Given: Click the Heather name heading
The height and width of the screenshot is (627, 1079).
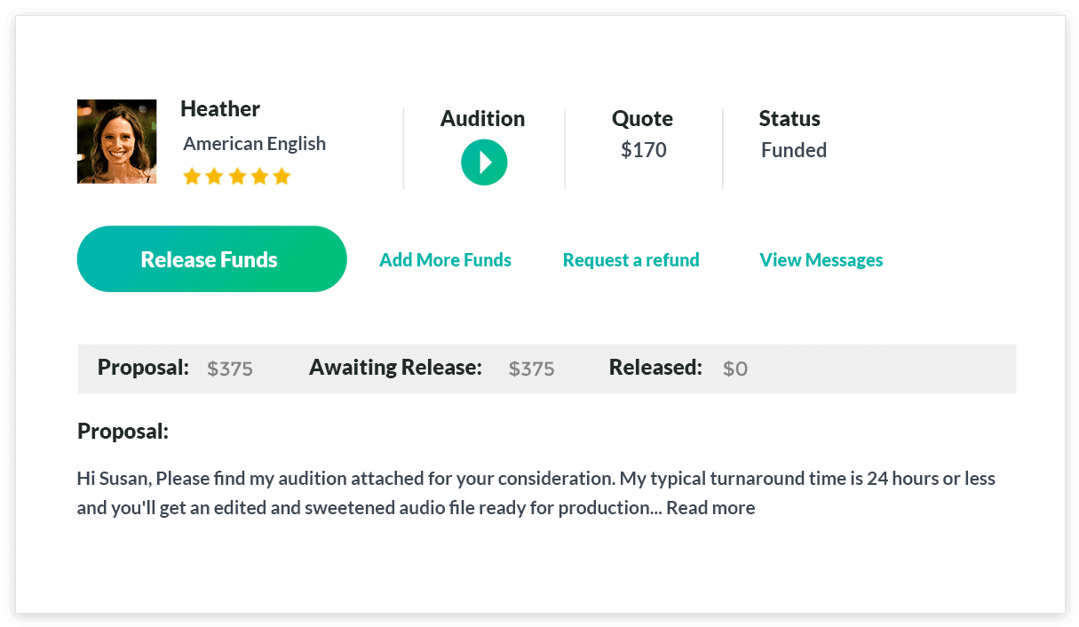Looking at the screenshot, I should pos(219,109).
